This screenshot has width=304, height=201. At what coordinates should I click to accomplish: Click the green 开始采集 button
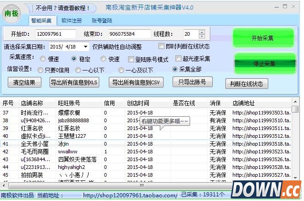[263, 38]
